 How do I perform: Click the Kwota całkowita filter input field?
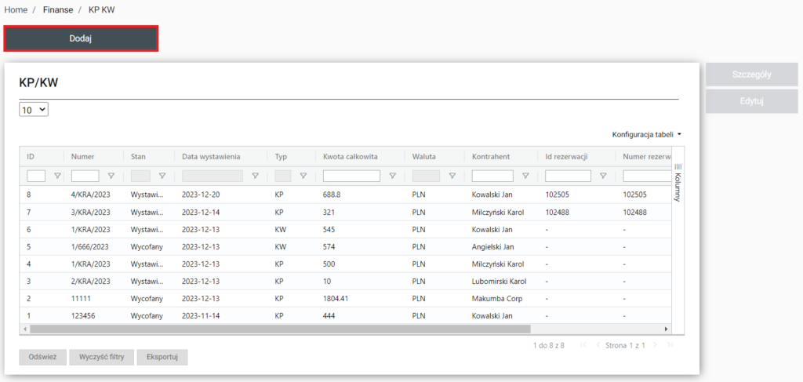coord(351,176)
